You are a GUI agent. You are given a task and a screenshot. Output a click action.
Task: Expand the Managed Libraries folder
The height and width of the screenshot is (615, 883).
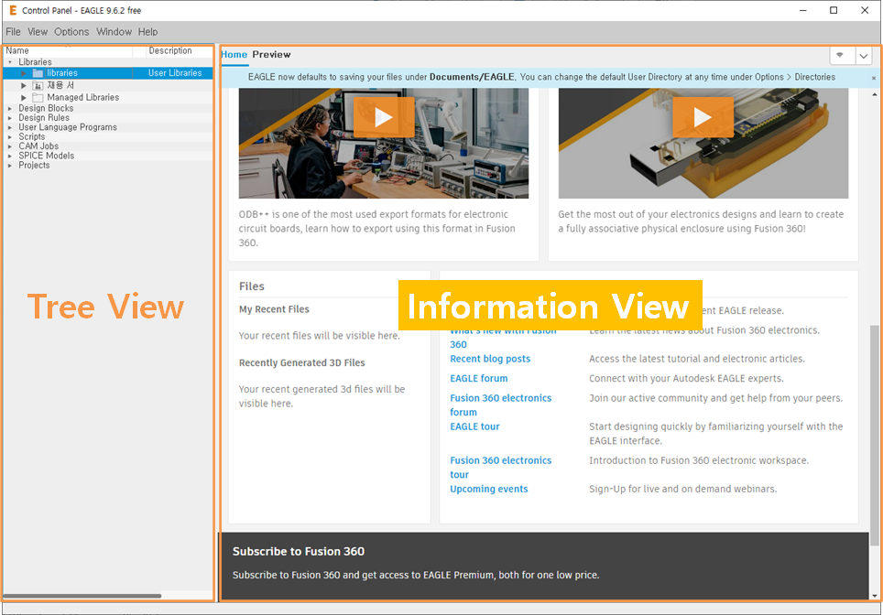(x=24, y=97)
